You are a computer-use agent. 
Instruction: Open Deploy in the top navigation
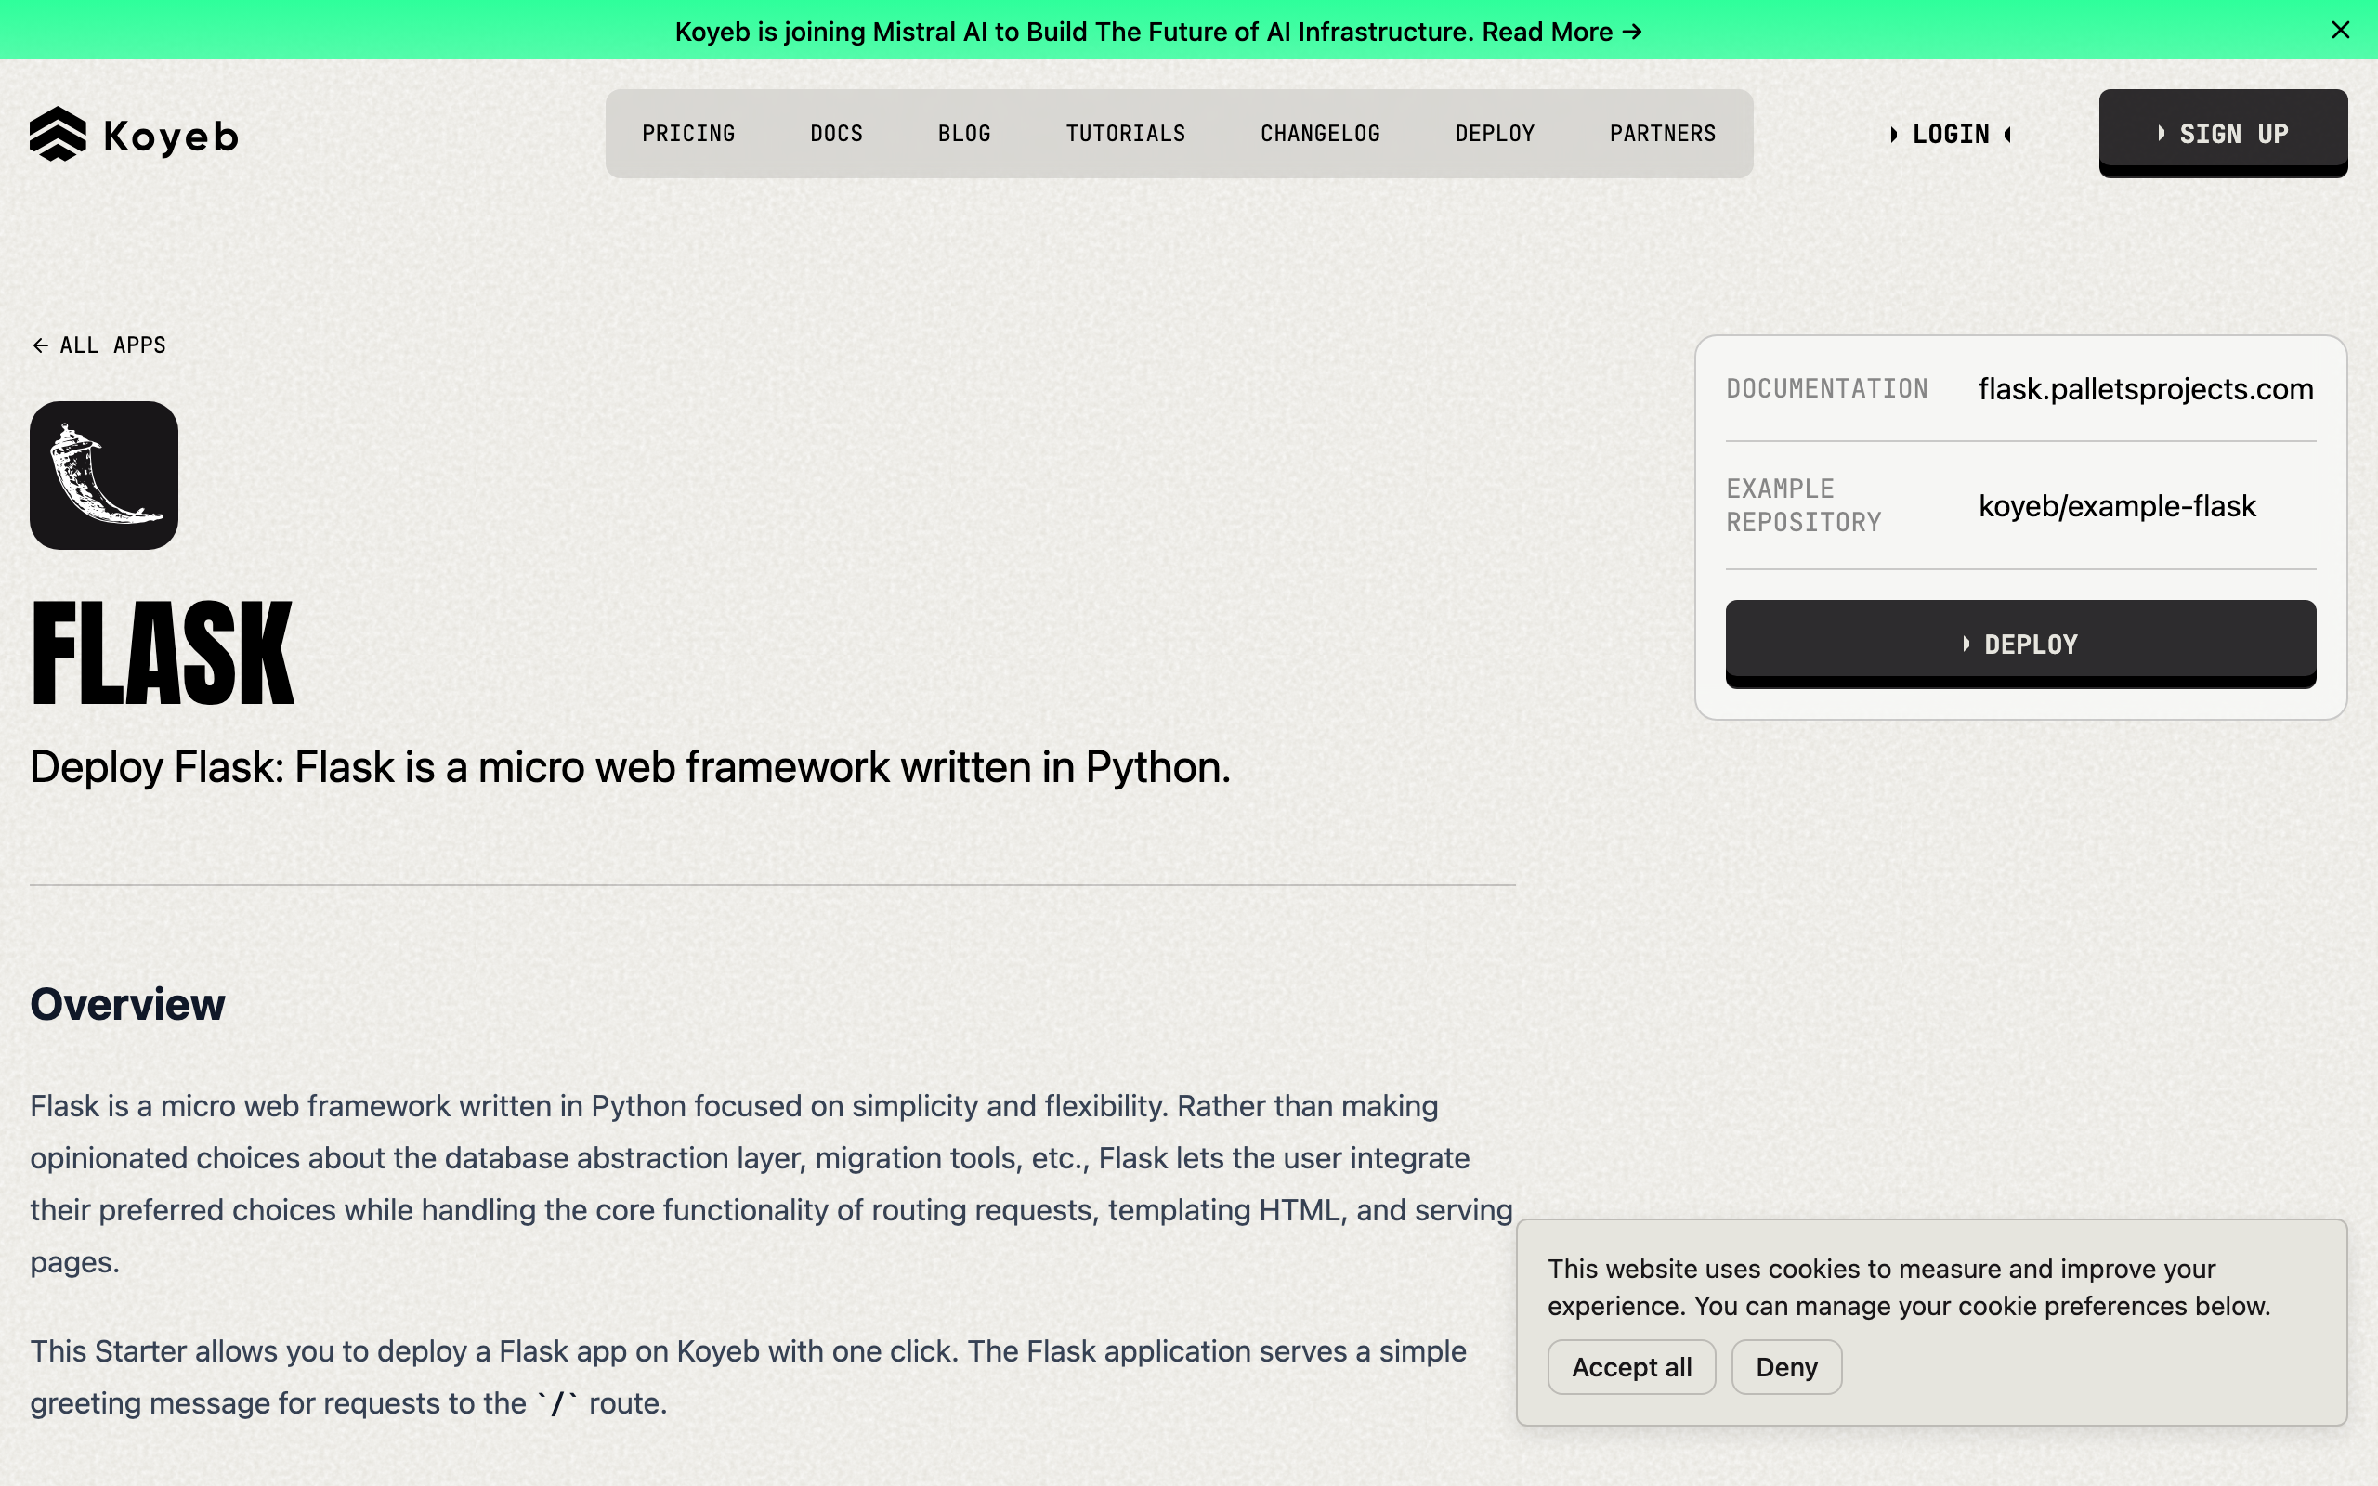(x=1495, y=134)
